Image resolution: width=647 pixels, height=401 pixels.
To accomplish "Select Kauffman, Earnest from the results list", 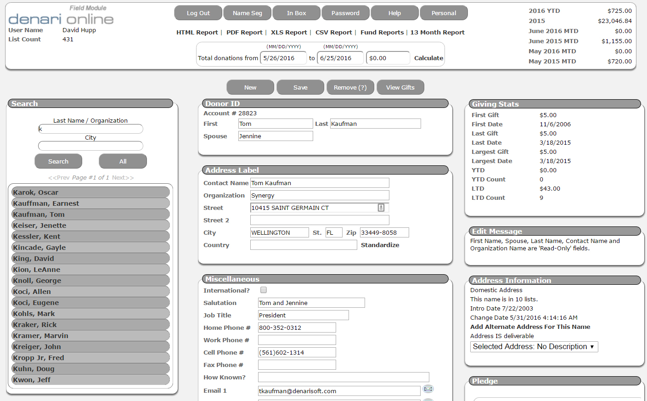I will pyautogui.click(x=90, y=203).
